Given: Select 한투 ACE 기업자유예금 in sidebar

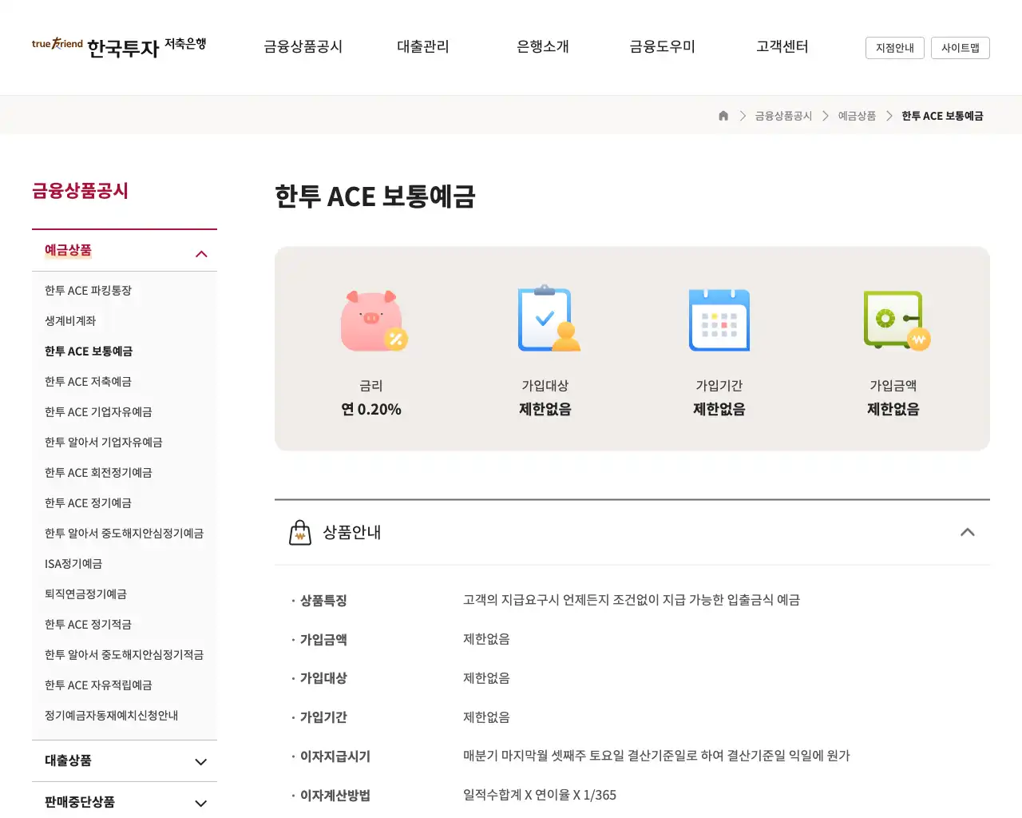Looking at the screenshot, I should point(98,412).
